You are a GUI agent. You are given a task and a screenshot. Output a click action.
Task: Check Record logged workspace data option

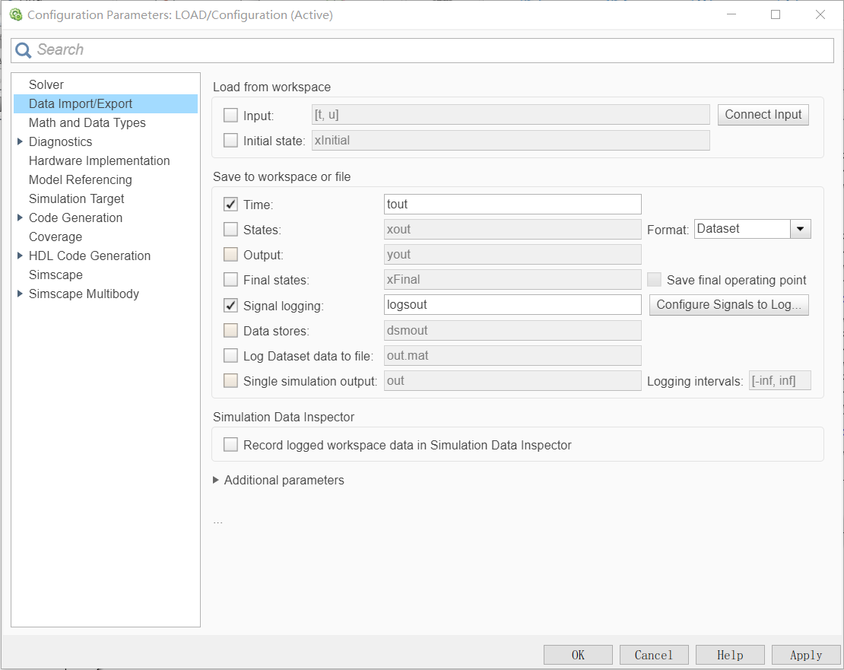[x=230, y=445]
